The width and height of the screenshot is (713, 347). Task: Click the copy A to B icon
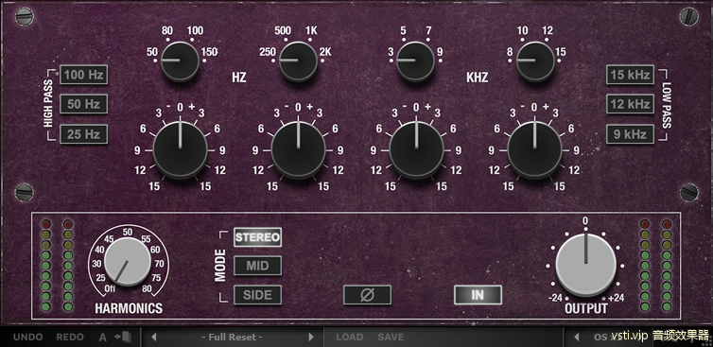coord(123,337)
